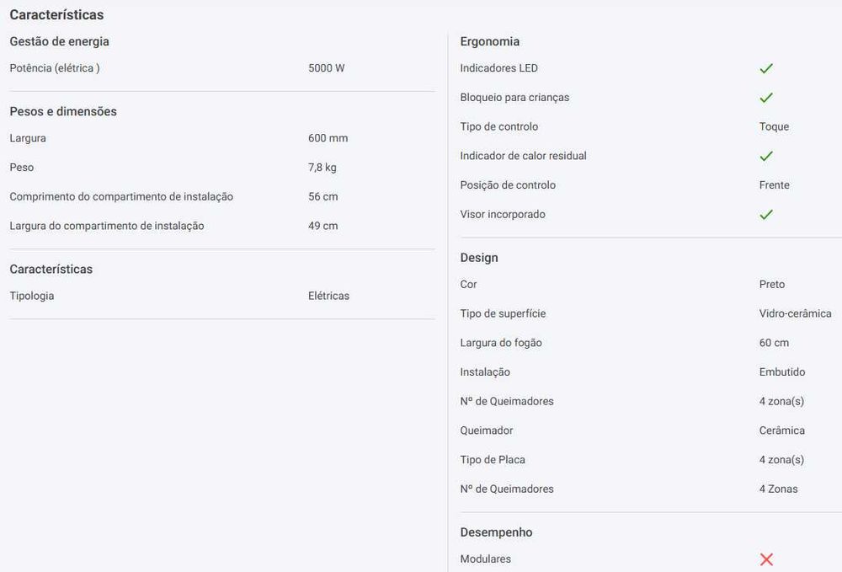Click the checkmark for Bloqueio para crianças

pos(765,98)
